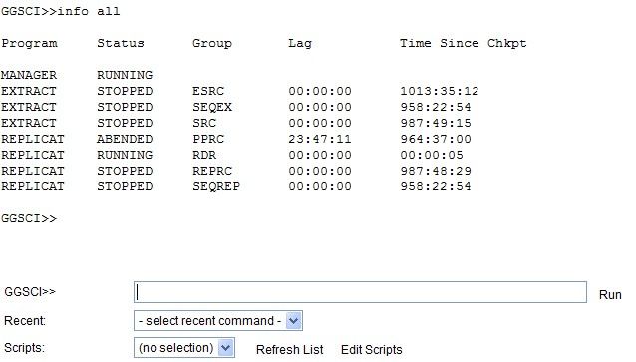Click the RDR replicat group name
Image resolution: width=636 pixels, height=362 pixels.
pos(204,155)
